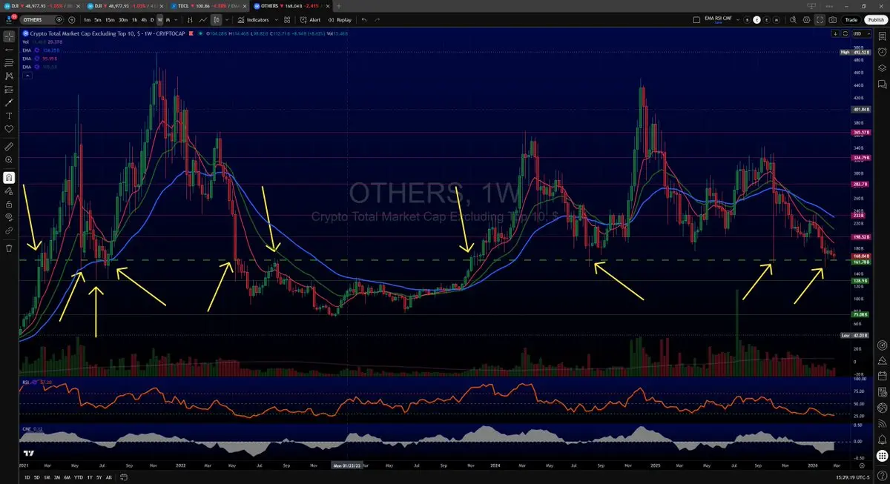
Task: Activate the zoom in tool
Action: tap(9, 160)
